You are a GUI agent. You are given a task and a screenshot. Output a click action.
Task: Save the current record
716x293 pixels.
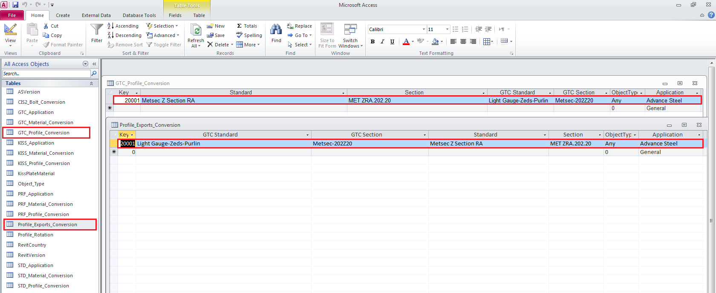[x=216, y=35]
